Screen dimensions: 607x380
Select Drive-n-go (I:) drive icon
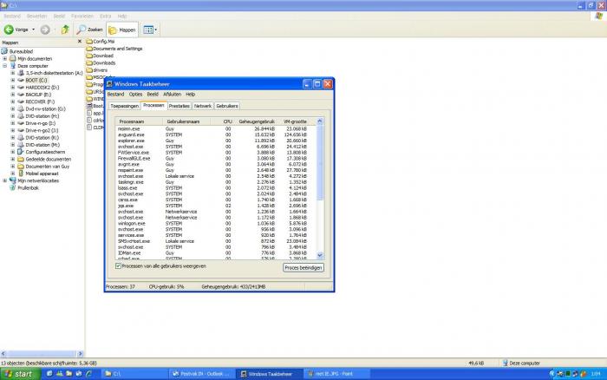pyautogui.click(x=21, y=123)
